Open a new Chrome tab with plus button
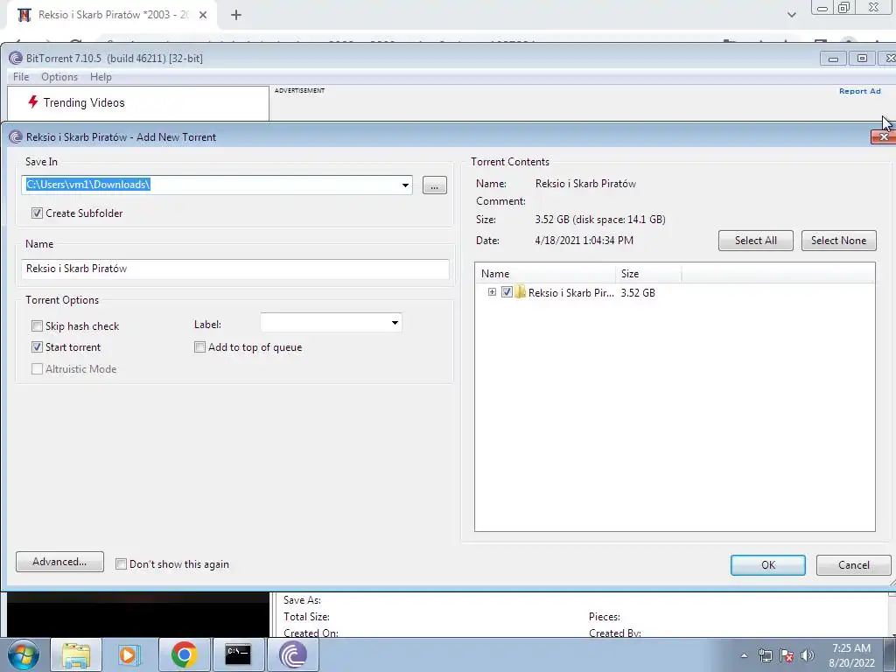Viewport: 896px width, 672px height. click(236, 15)
